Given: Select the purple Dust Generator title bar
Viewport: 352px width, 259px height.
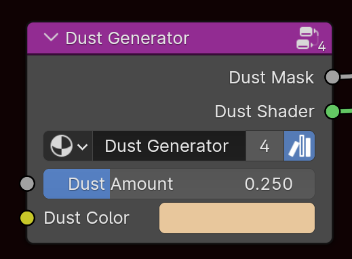Looking at the screenshot, I should tap(180, 38).
